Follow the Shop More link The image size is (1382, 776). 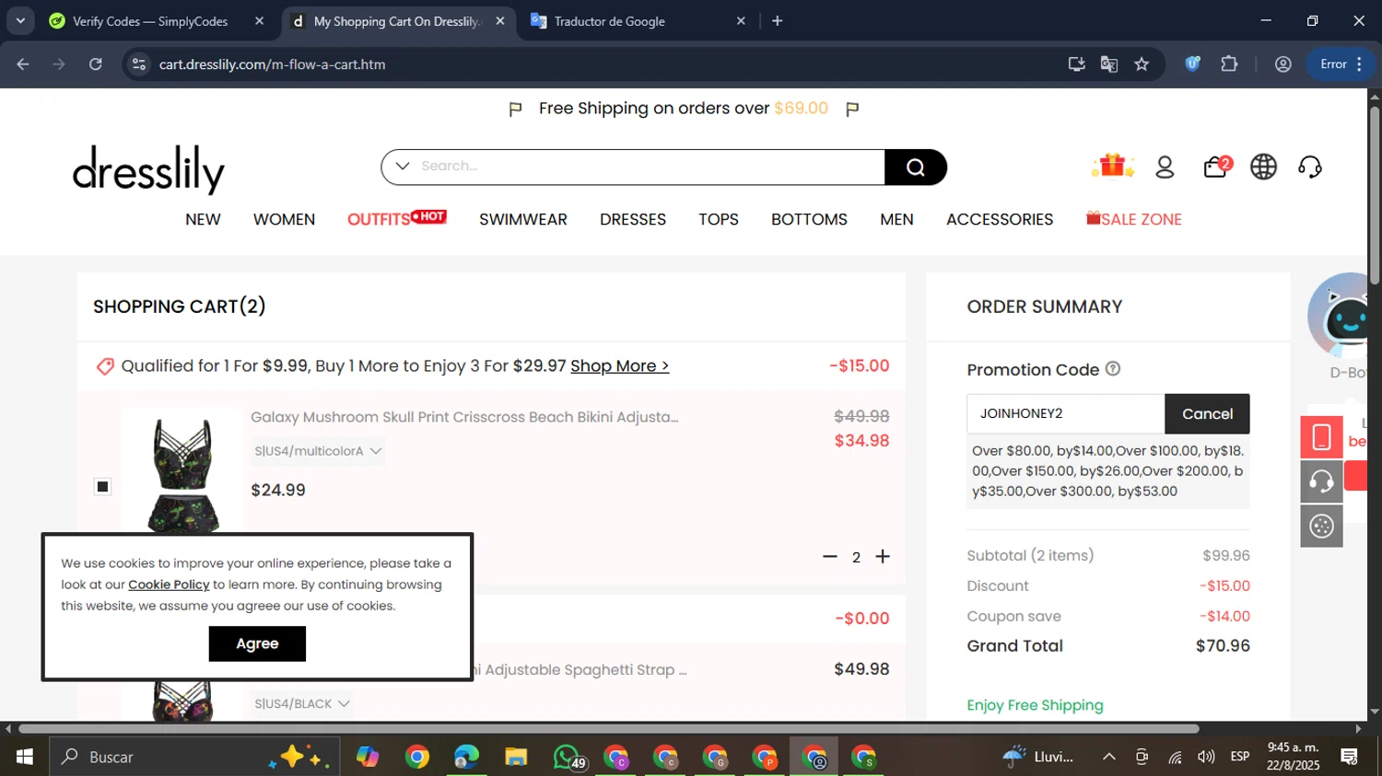619,365
